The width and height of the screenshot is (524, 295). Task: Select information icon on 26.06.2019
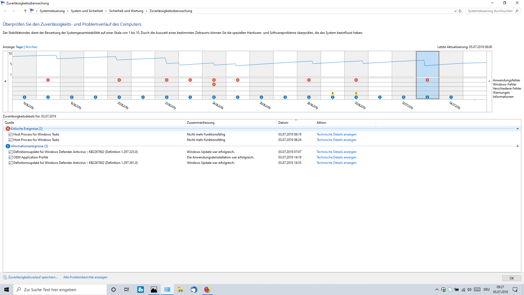261,97
